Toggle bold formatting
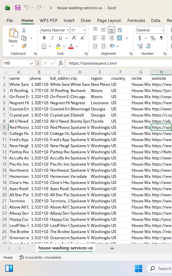 [44, 38]
